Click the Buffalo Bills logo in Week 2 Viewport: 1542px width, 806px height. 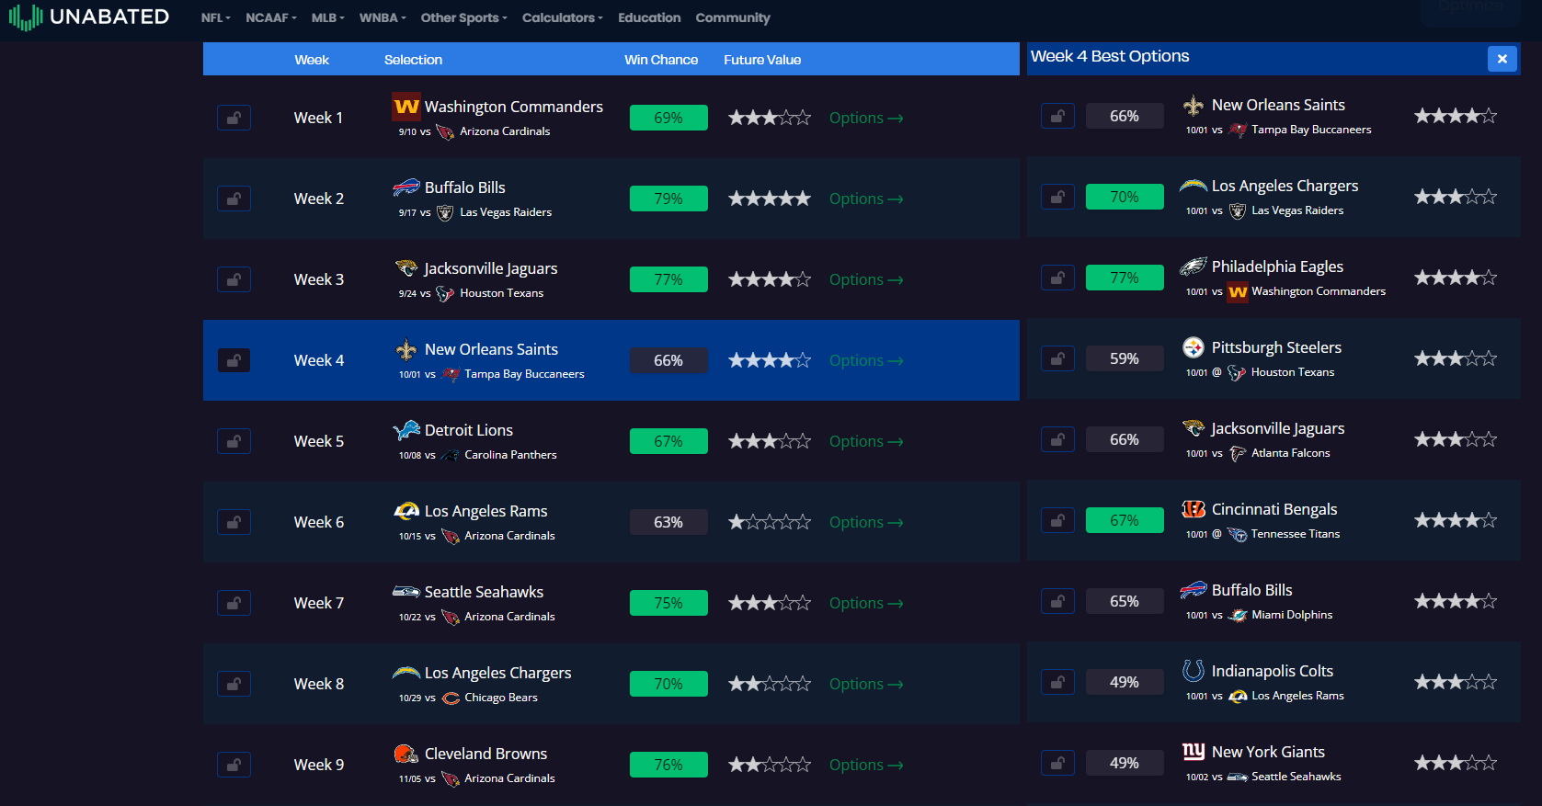pyautogui.click(x=405, y=187)
